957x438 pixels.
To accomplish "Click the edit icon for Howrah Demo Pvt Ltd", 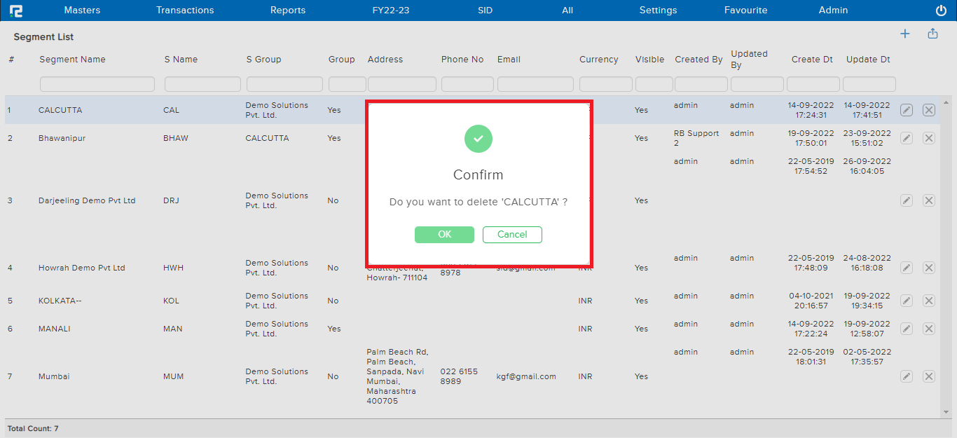I will (x=906, y=267).
